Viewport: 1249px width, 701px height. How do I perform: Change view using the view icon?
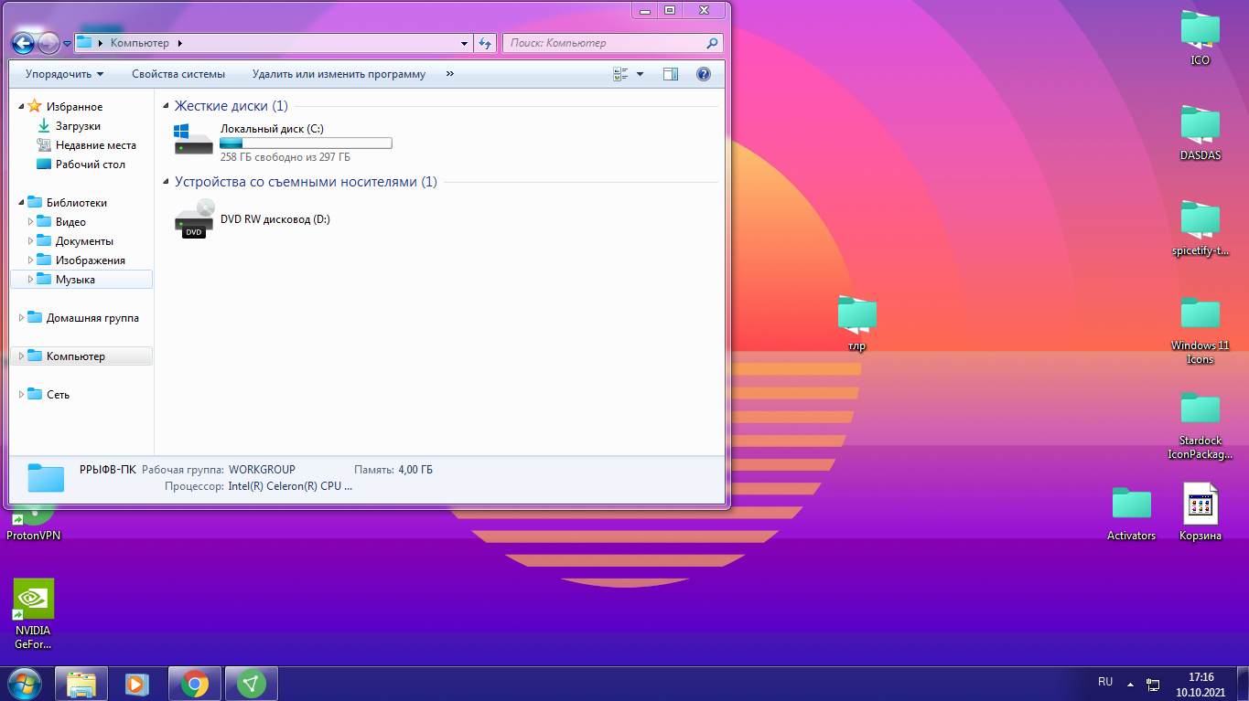pos(622,74)
